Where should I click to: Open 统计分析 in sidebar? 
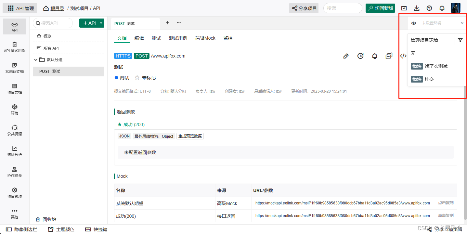(15, 151)
